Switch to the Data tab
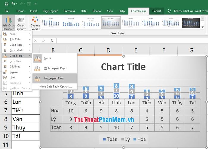Screen dimensions: 208x149 coord(83,11)
